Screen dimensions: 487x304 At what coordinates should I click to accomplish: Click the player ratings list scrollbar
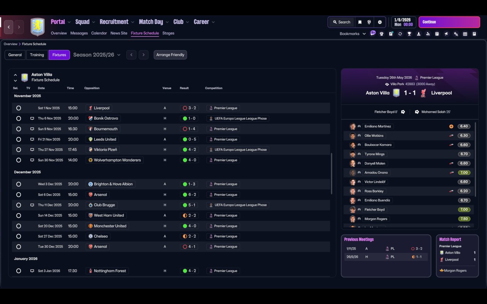point(476,160)
